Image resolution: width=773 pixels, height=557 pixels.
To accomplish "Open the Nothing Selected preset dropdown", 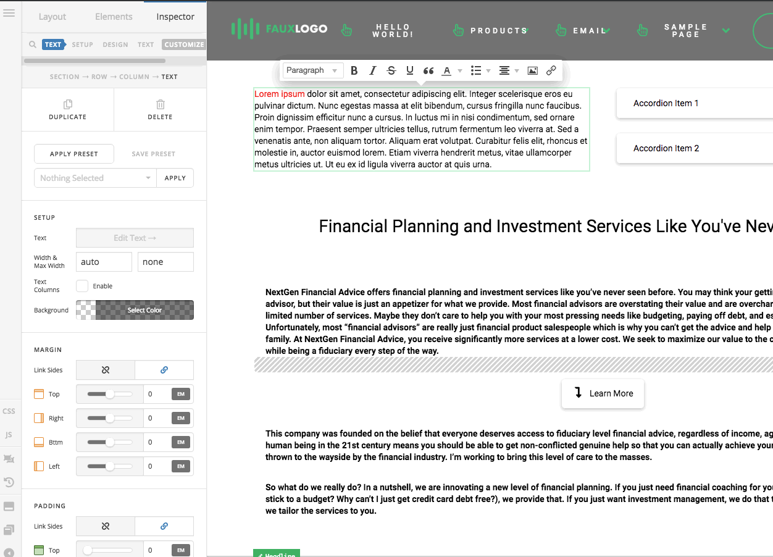I will click(x=95, y=178).
